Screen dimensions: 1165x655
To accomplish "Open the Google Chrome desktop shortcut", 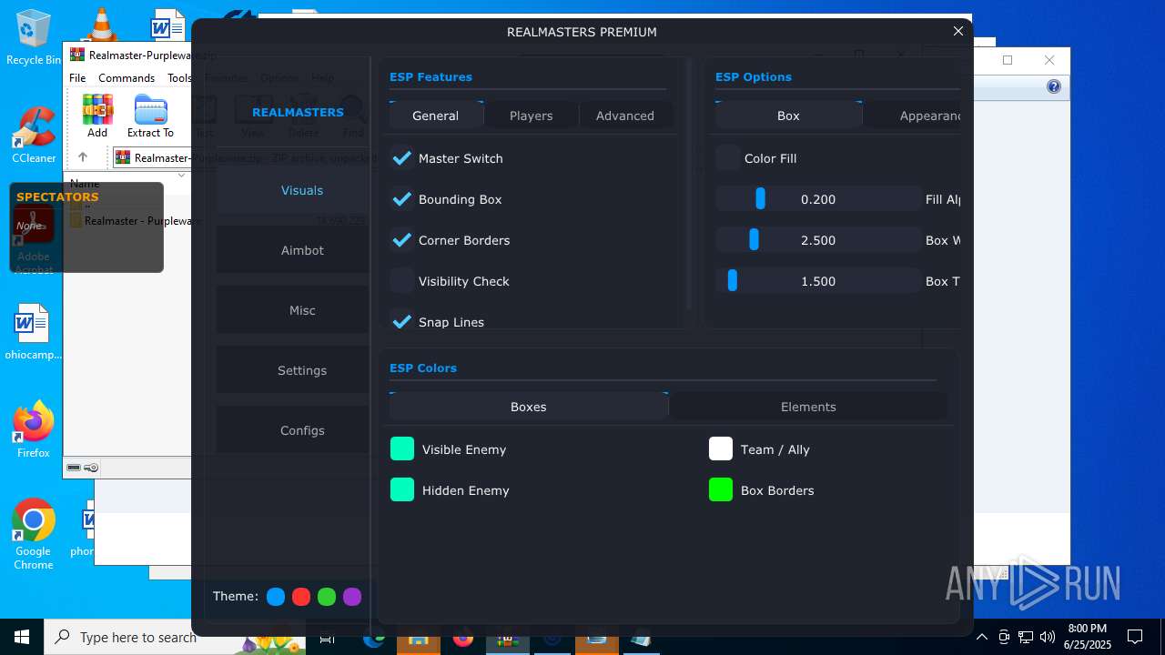I will pyautogui.click(x=34, y=534).
